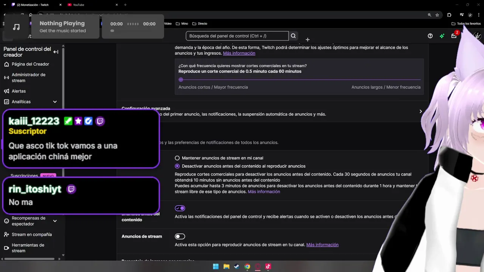The image size is (484, 272).
Task: Click the kaiii_12223 chat username
Action: pos(34,121)
